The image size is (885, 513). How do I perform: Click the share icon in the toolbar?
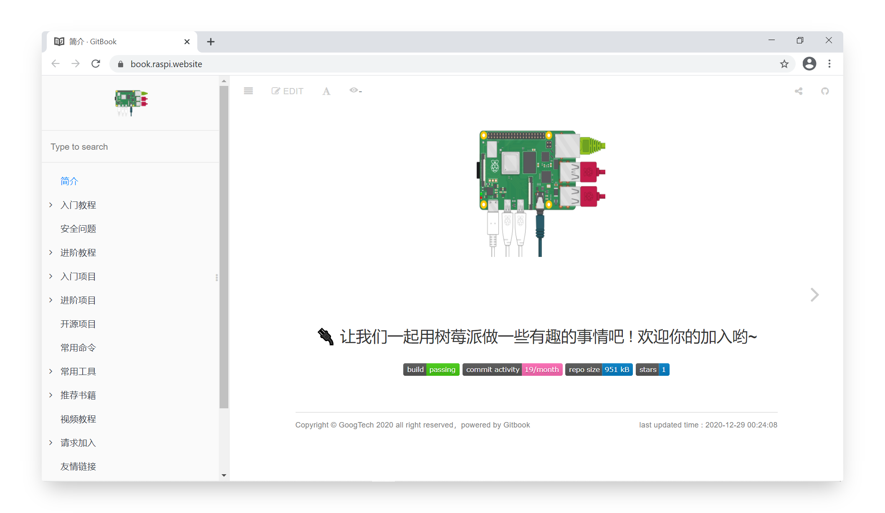pyautogui.click(x=799, y=91)
